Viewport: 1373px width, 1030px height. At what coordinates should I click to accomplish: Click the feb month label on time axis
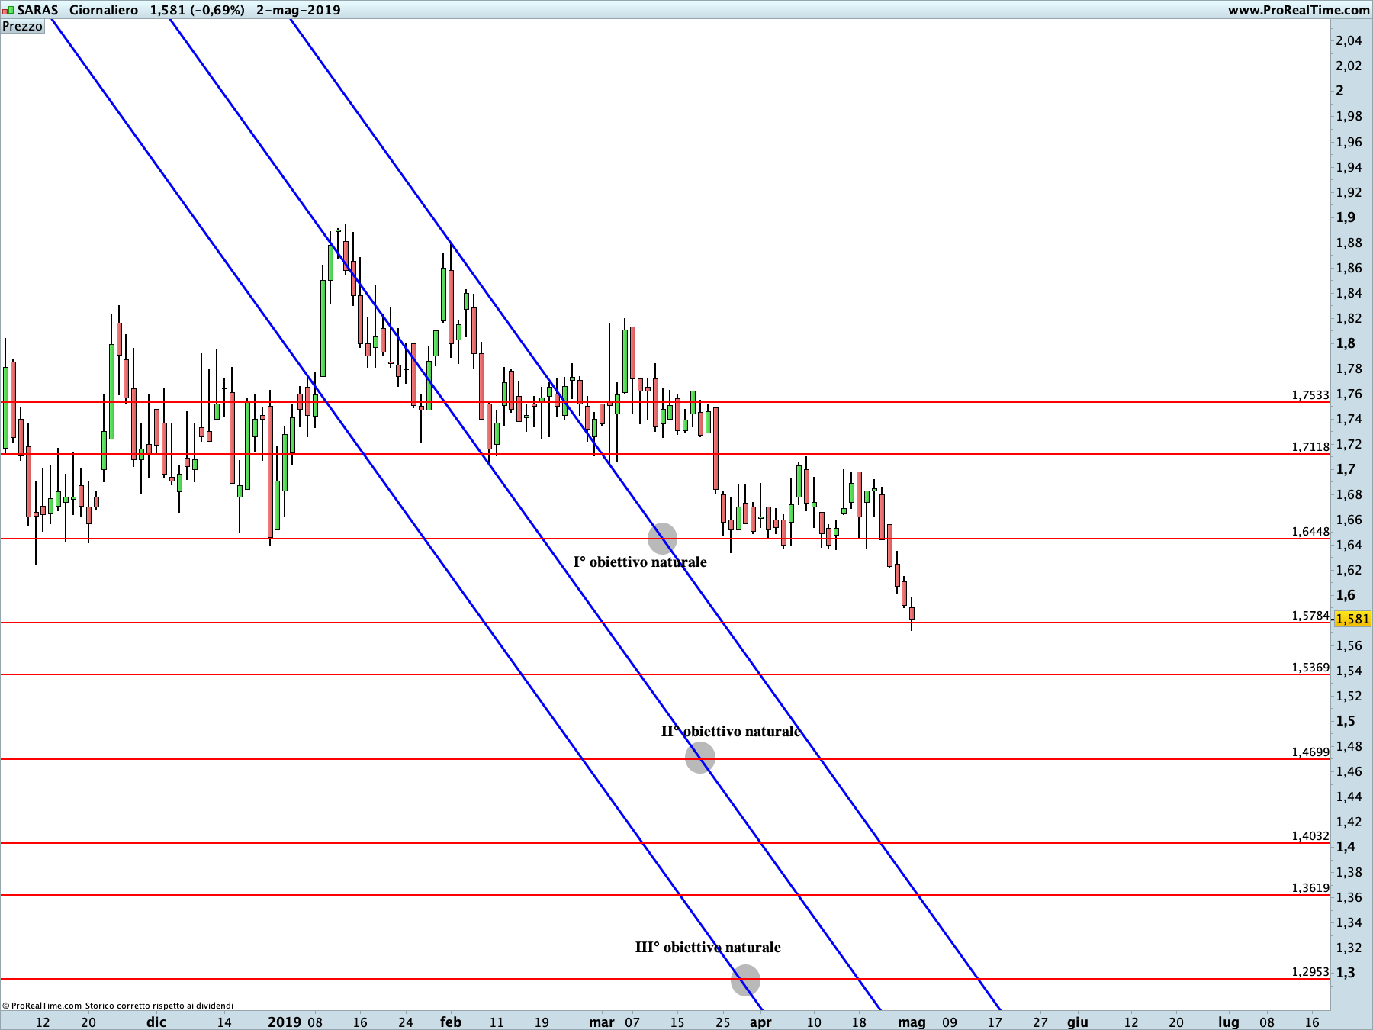click(x=451, y=1022)
